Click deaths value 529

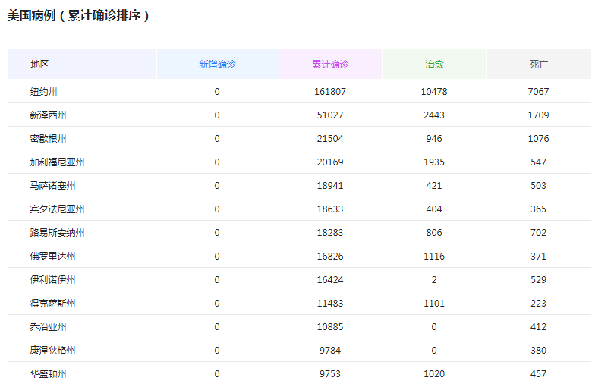(539, 279)
